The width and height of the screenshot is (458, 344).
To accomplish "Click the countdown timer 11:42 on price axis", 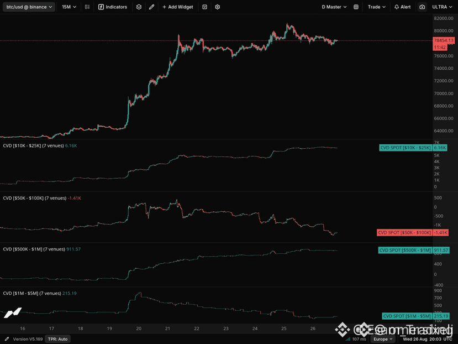I will tap(440, 48).
